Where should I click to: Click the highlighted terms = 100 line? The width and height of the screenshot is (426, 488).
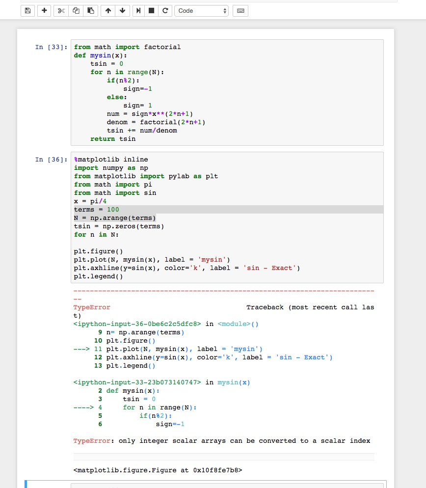pos(147,209)
